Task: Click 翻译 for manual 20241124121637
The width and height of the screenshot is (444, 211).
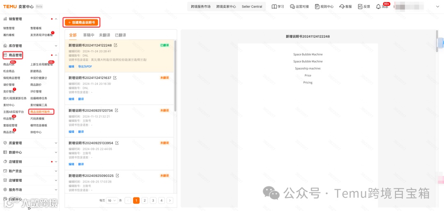Action: 81,99
